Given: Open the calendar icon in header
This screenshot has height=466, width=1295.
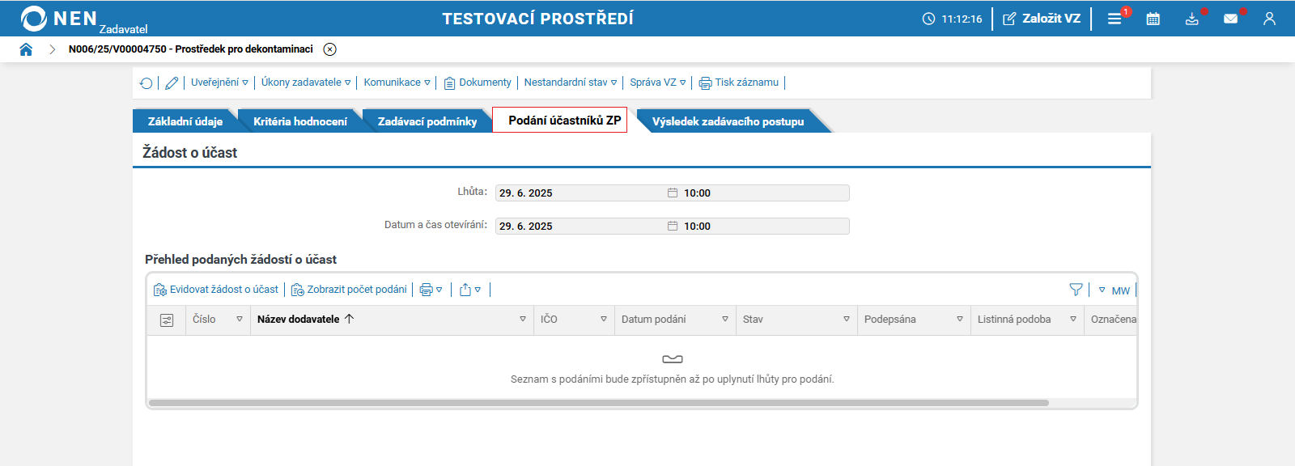Looking at the screenshot, I should pos(1153,19).
